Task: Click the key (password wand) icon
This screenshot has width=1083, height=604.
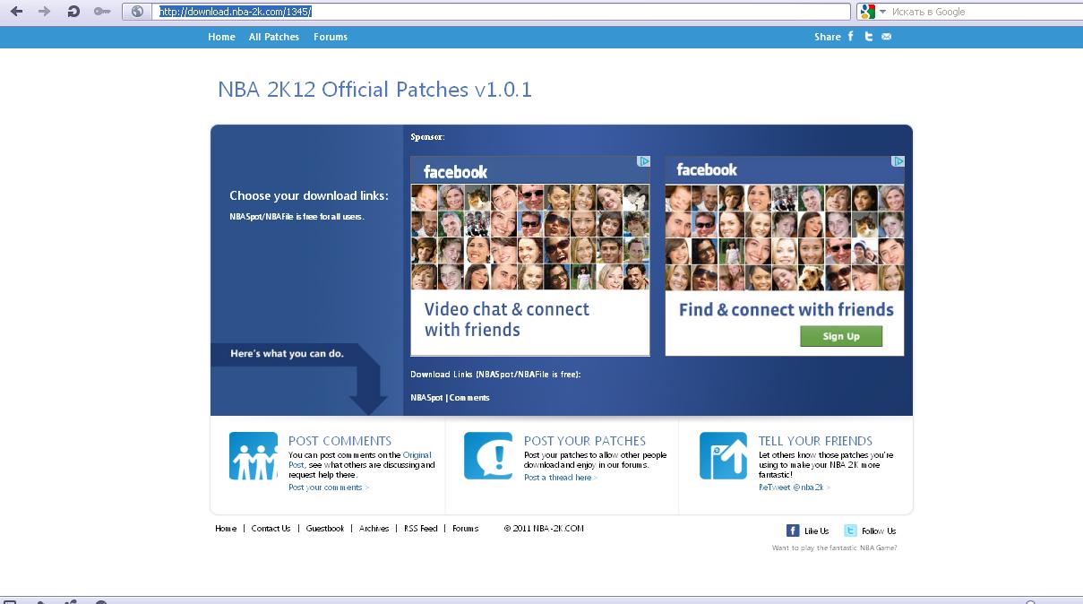Action: pos(102,12)
